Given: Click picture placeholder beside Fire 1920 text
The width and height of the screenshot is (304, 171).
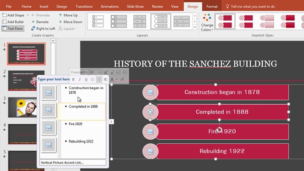Looking at the screenshot, I should (x=49, y=127).
